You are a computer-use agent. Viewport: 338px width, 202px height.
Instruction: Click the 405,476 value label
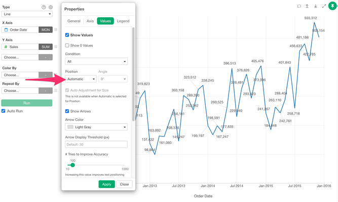(x=257, y=61)
